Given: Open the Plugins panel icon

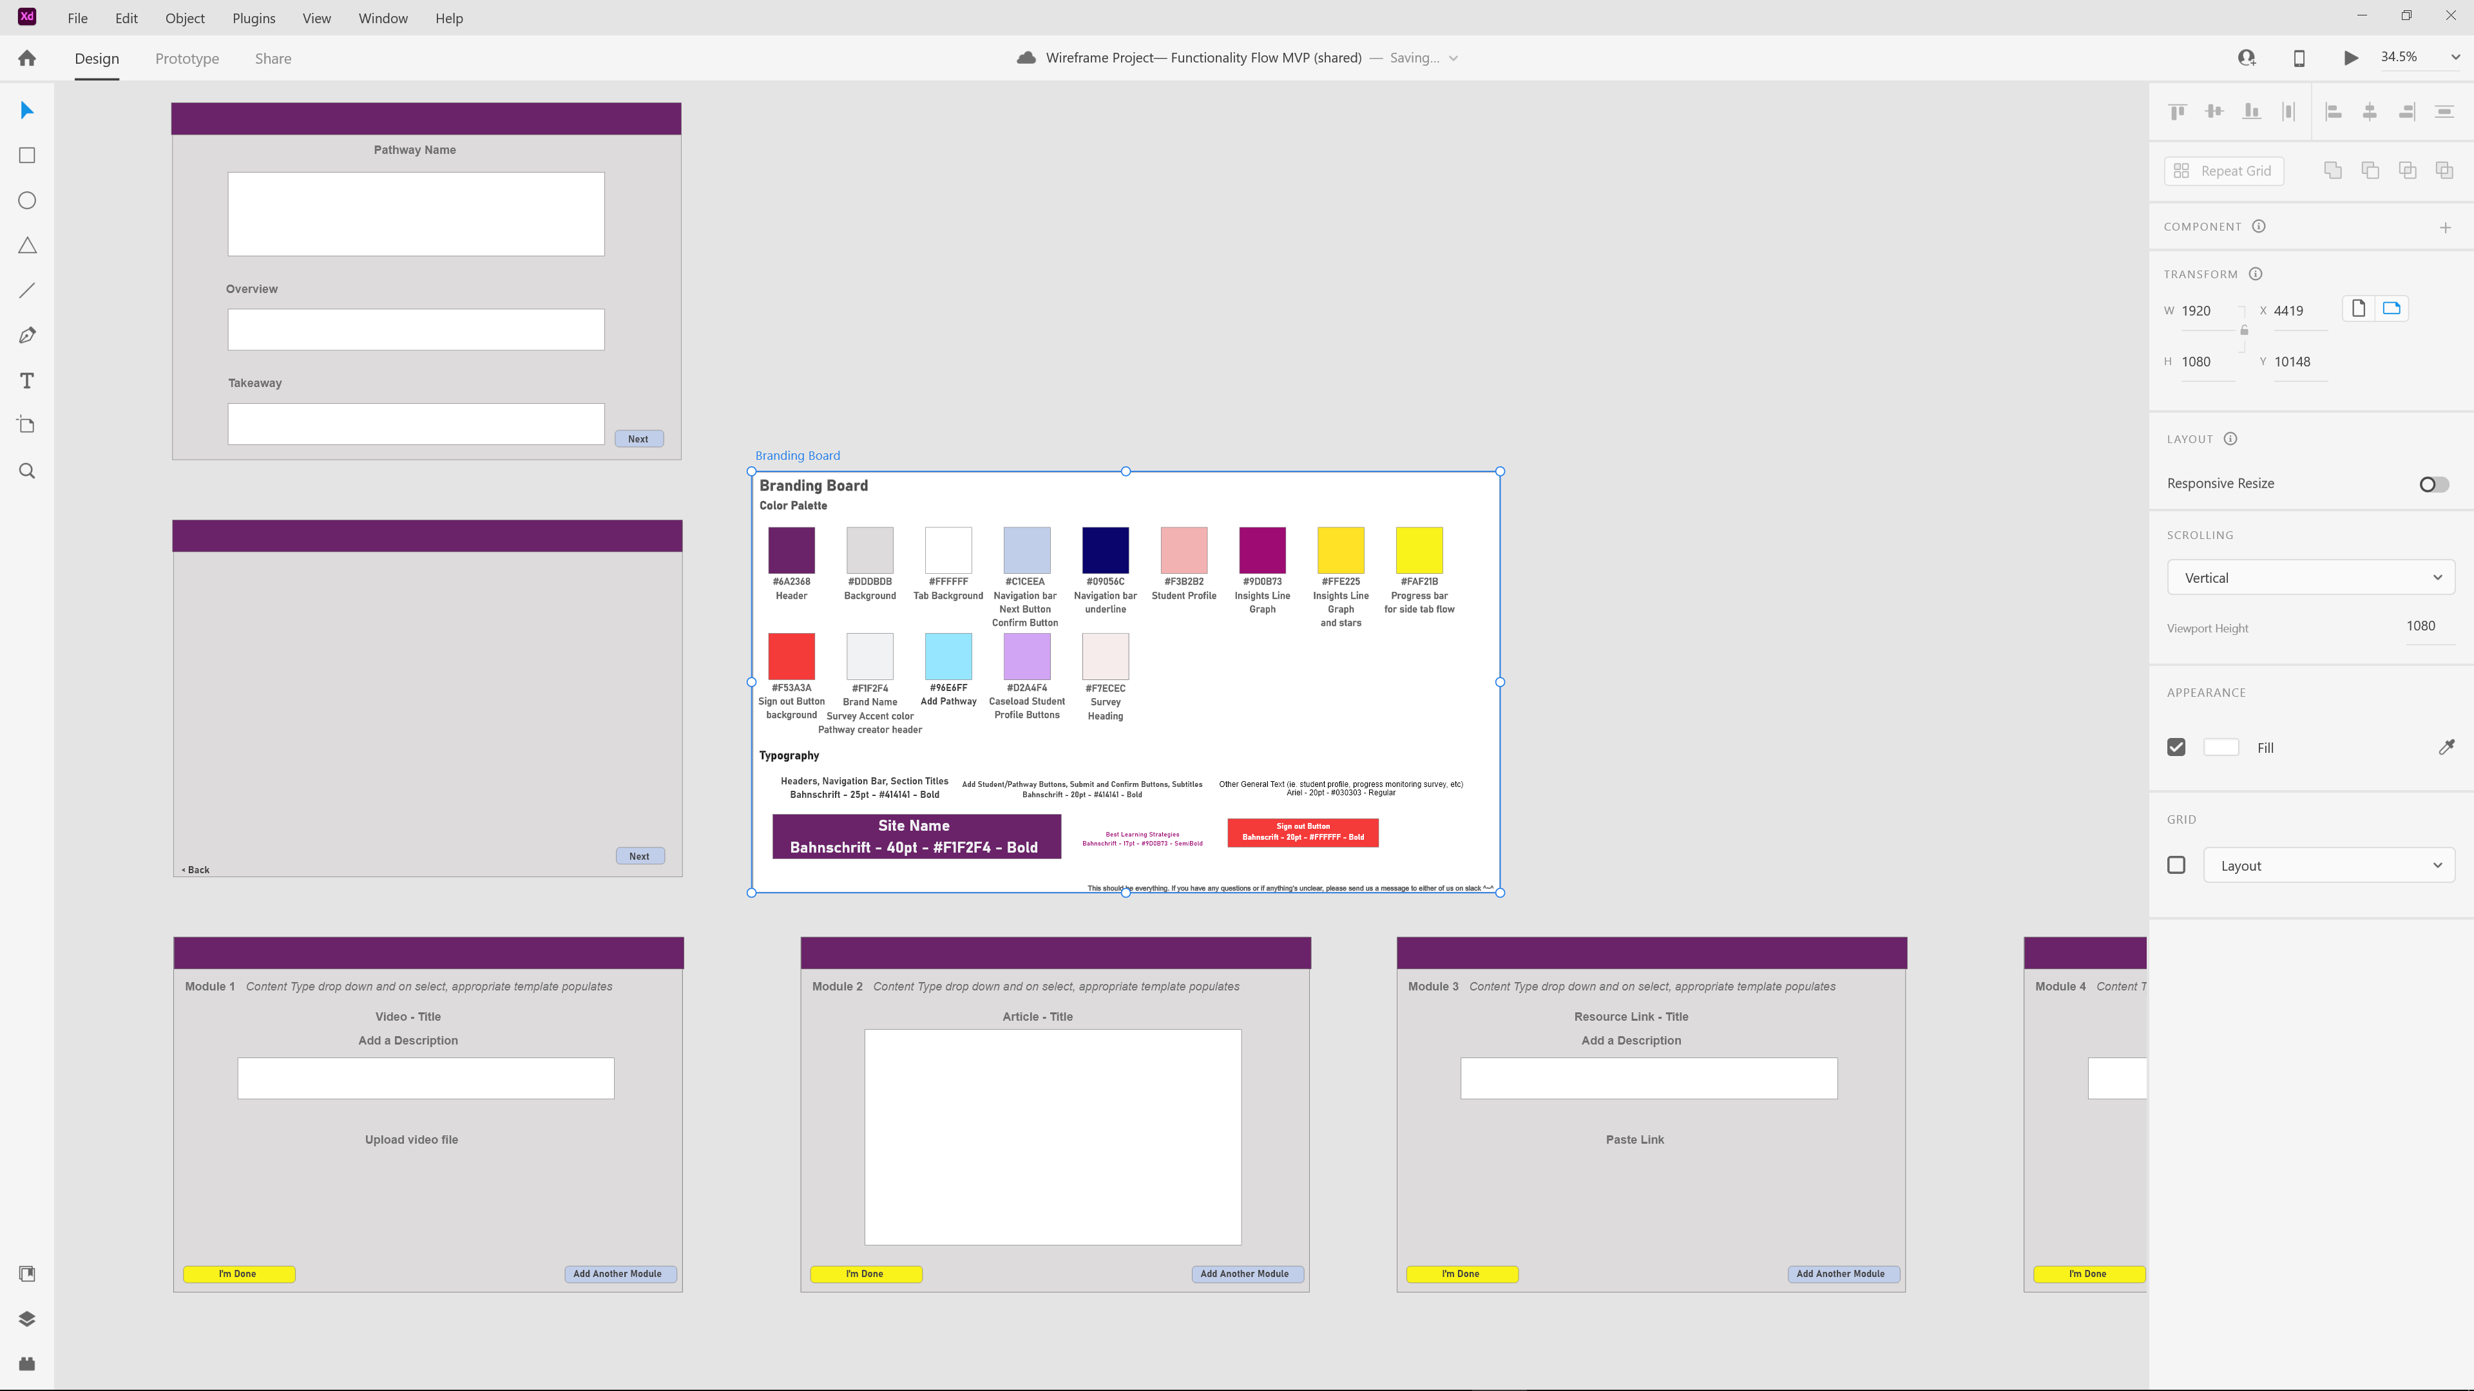Looking at the screenshot, I should click(27, 1364).
